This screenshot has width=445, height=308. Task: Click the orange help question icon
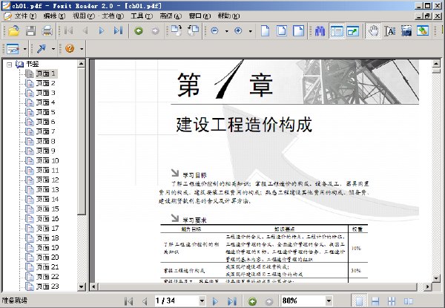(x=70, y=48)
